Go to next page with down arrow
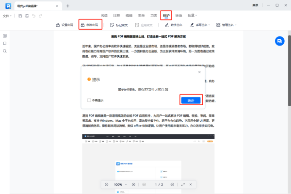This screenshot has height=194, width=291. 172,185
